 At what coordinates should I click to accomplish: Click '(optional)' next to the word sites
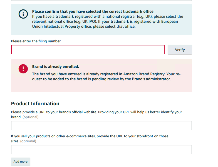pyautogui.click(x=28, y=141)
